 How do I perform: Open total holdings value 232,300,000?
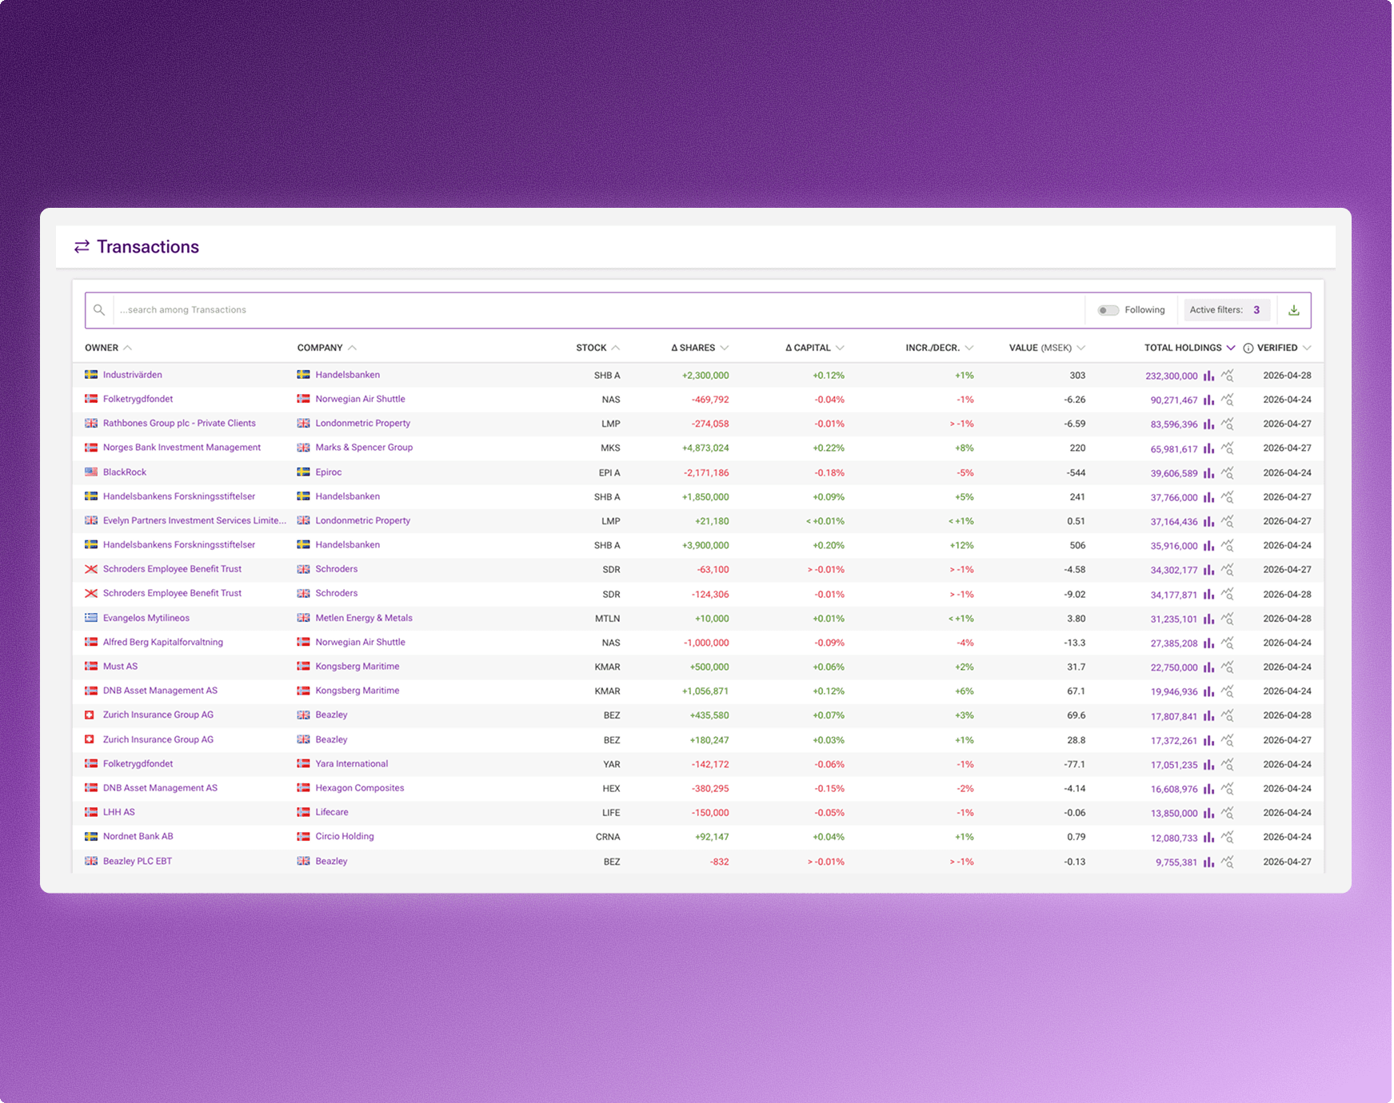(1172, 376)
